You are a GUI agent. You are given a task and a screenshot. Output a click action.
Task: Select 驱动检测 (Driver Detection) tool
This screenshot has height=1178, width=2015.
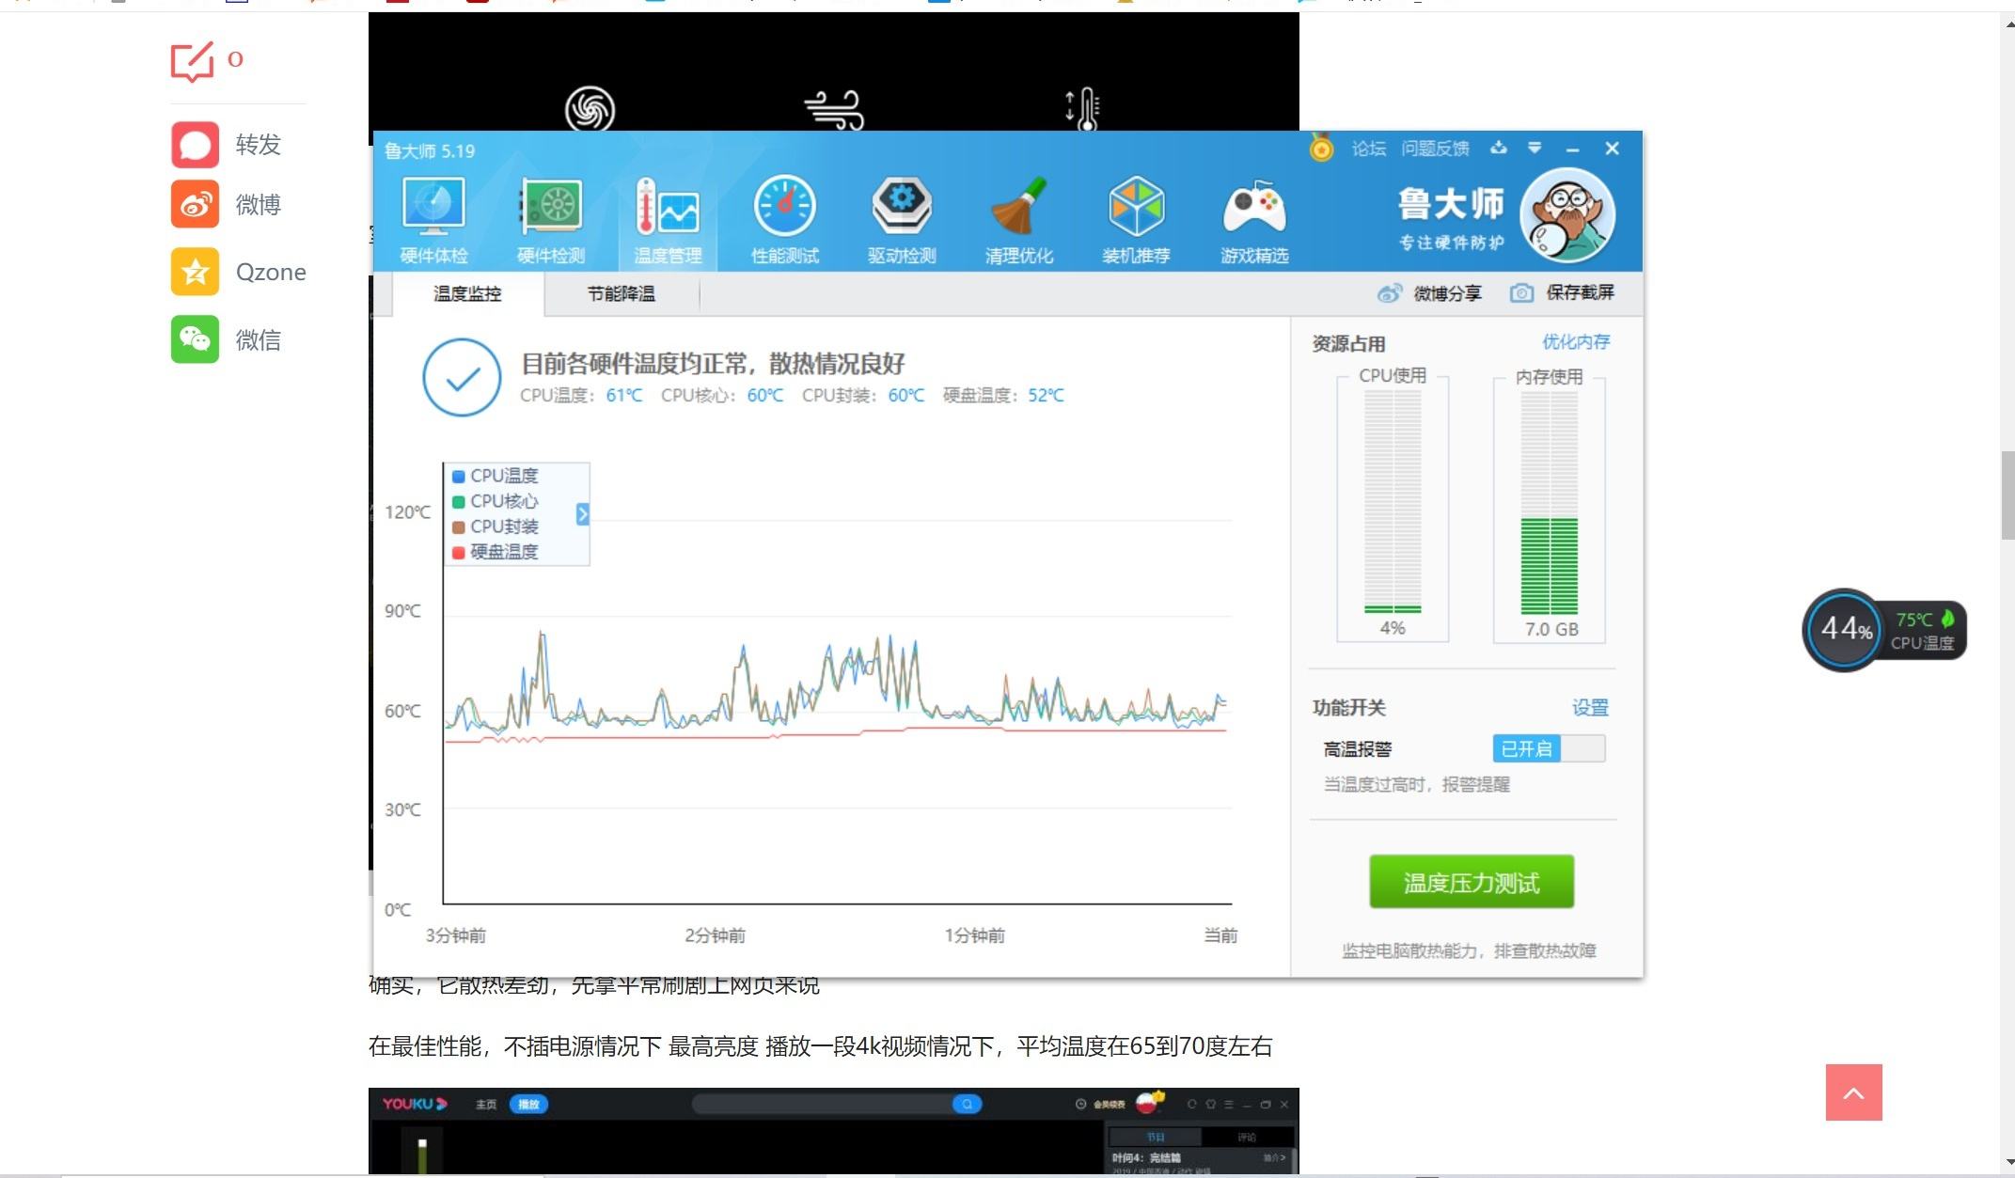899,217
